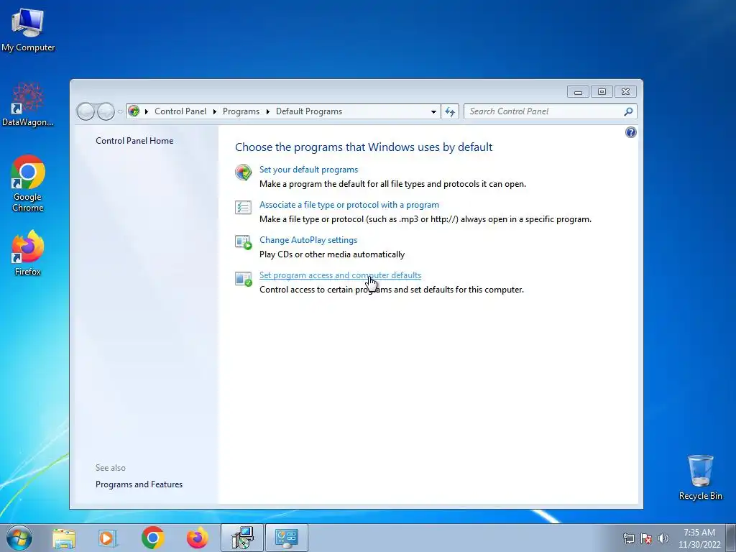
Task: Open Google Chrome from the taskbar
Action: 152,538
